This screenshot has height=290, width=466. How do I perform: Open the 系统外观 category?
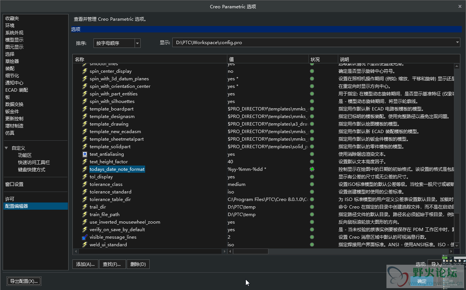click(x=14, y=33)
